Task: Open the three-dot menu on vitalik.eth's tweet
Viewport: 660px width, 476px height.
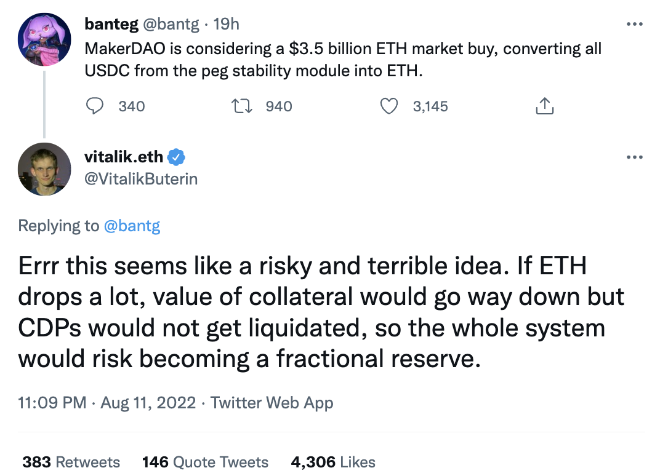Action: pos(634,157)
